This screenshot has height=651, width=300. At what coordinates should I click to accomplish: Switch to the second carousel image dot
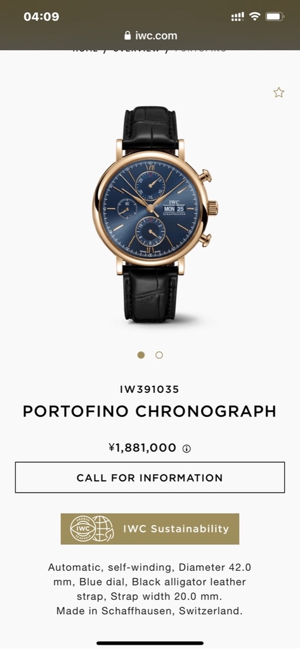point(159,355)
